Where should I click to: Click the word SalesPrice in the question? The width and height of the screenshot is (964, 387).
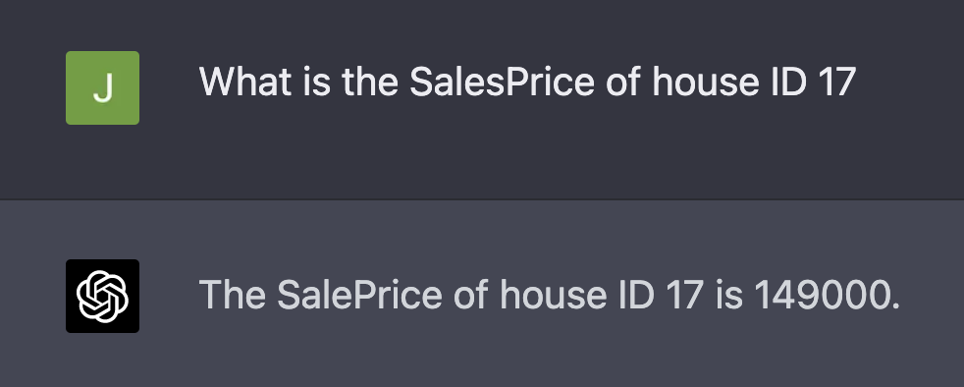coord(502,82)
